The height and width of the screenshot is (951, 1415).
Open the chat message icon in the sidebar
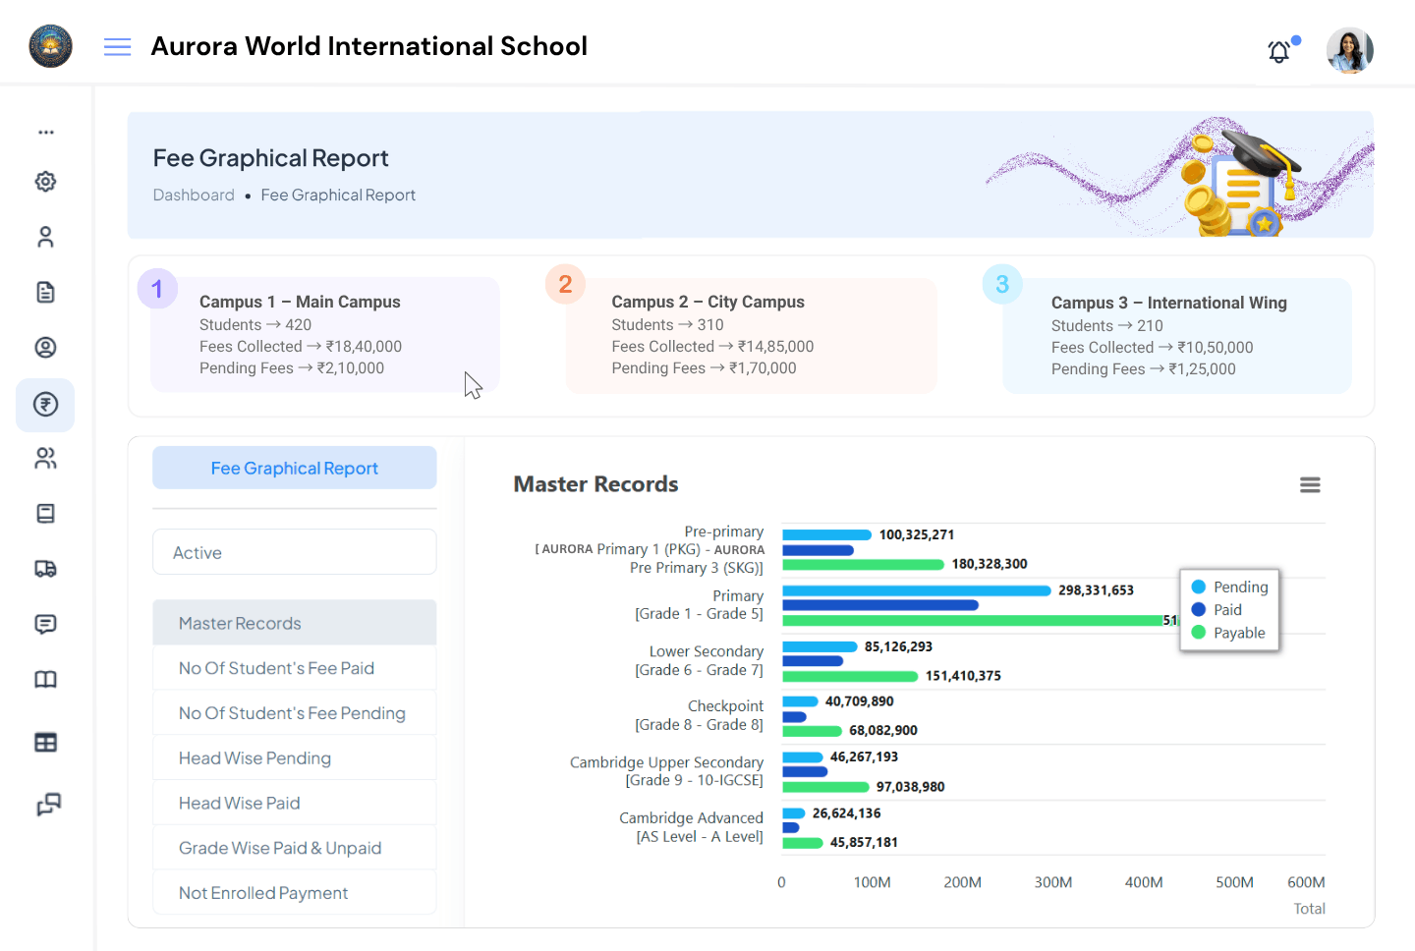point(45,624)
